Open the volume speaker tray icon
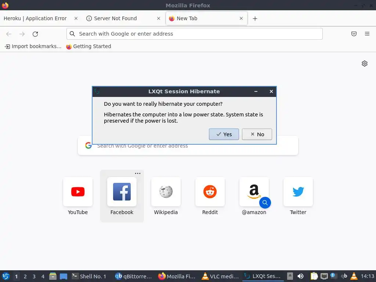The image size is (376, 282). click(300, 276)
